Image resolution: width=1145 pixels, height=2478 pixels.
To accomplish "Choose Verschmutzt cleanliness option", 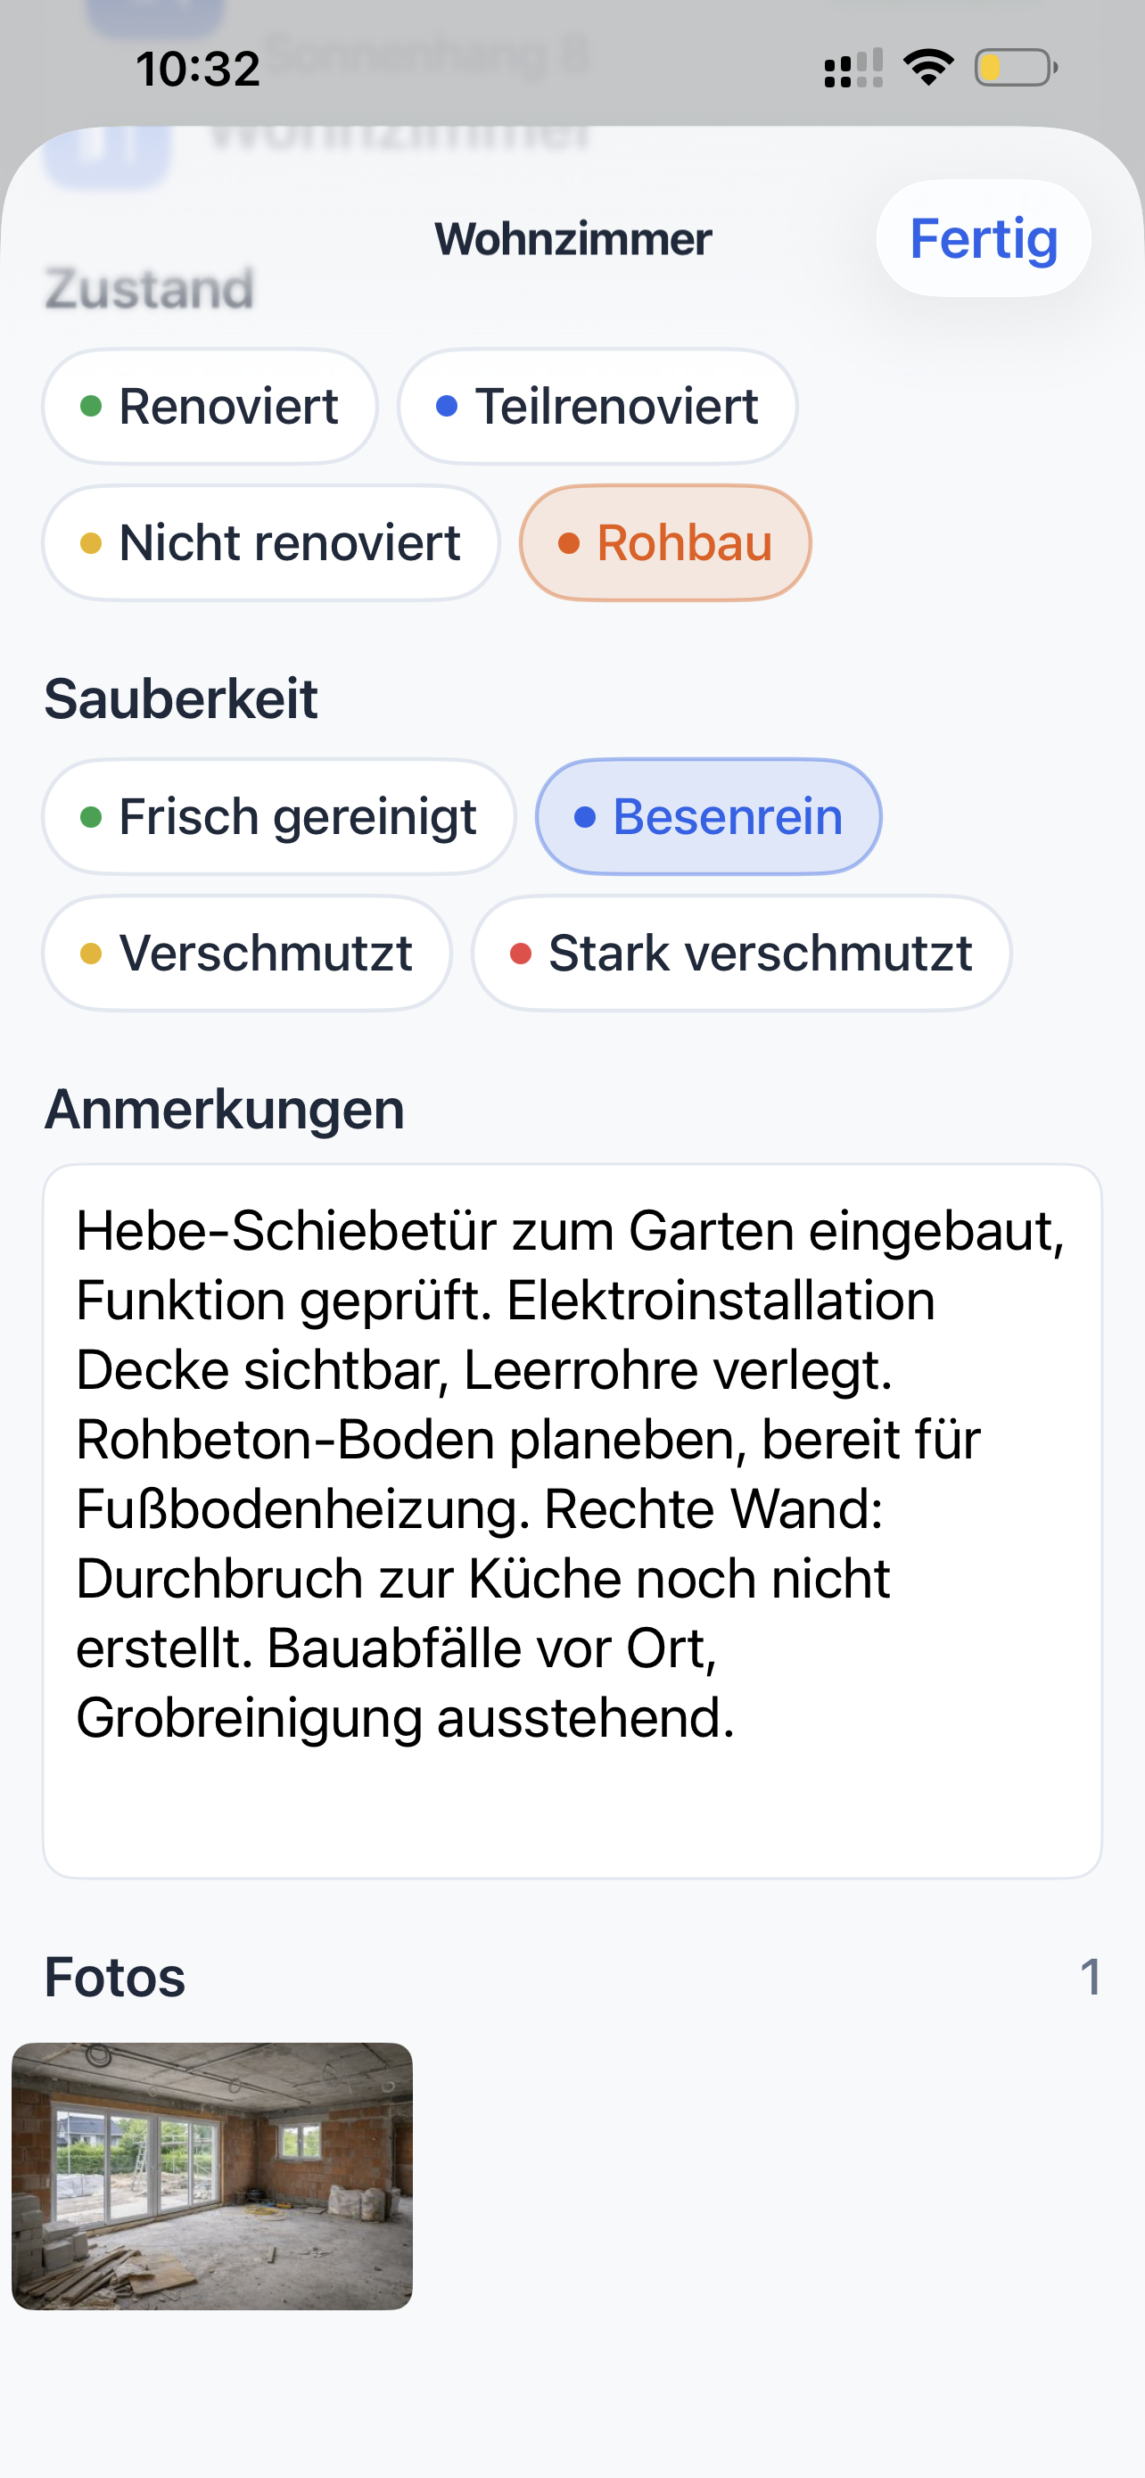I will click(246, 954).
